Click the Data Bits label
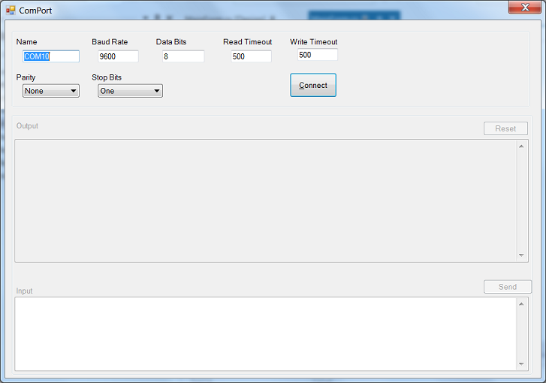This screenshot has width=546, height=383. click(171, 42)
